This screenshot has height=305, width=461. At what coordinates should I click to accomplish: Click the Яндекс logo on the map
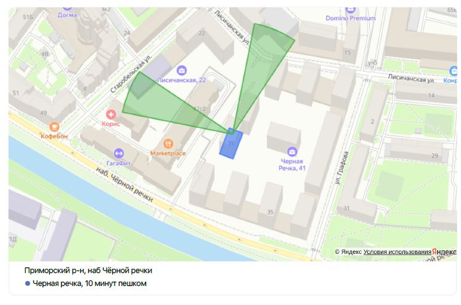pyautogui.click(x=444, y=252)
